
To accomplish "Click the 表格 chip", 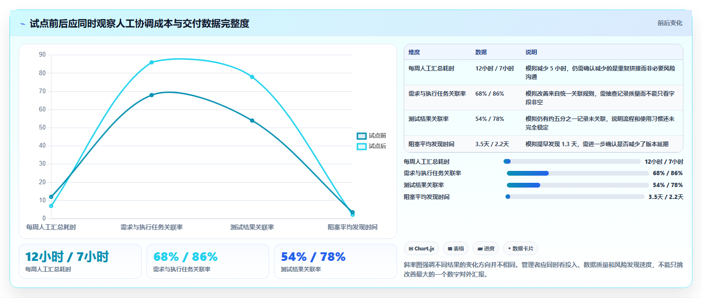I will [456, 248].
